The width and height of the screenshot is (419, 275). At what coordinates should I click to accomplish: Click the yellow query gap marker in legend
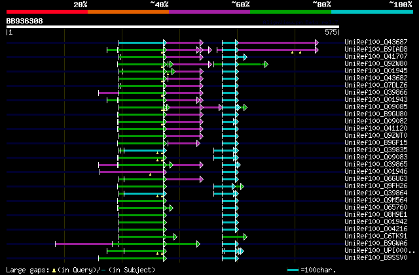point(54,270)
